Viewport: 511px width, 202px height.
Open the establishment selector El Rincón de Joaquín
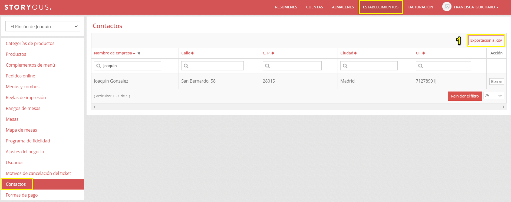pos(43,26)
